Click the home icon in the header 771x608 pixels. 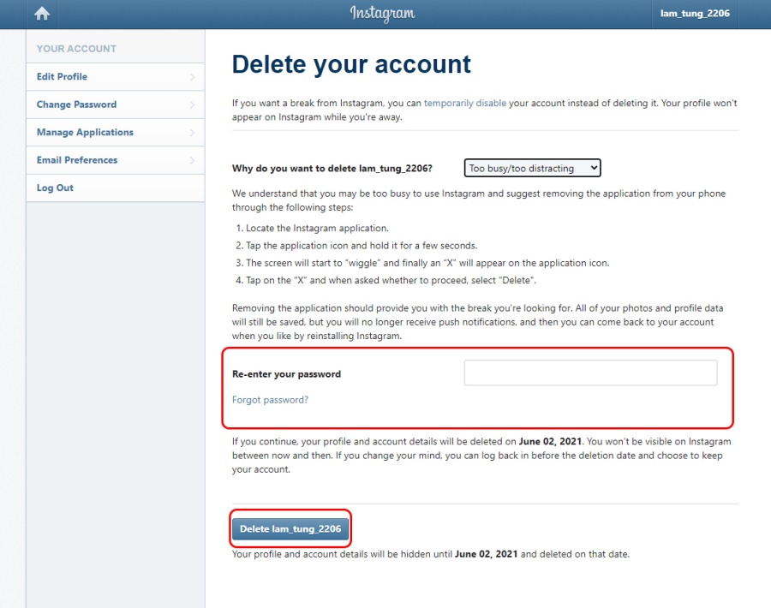[41, 14]
